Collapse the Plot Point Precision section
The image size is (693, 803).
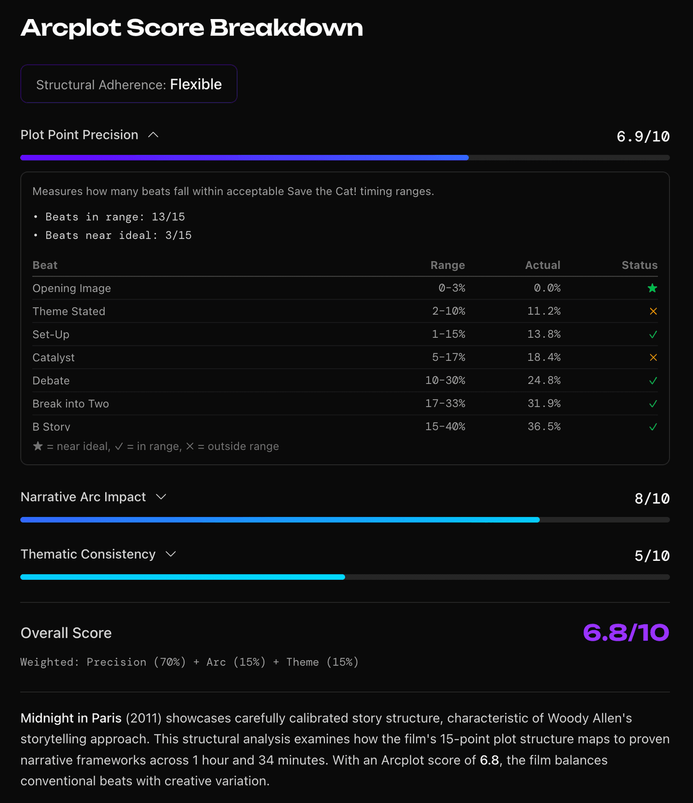(153, 135)
